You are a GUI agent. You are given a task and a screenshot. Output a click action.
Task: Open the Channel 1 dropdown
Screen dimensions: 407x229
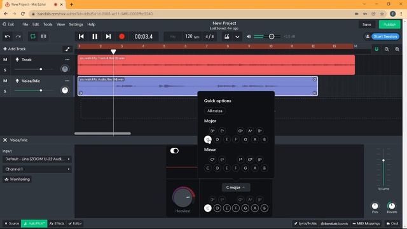click(x=37, y=169)
